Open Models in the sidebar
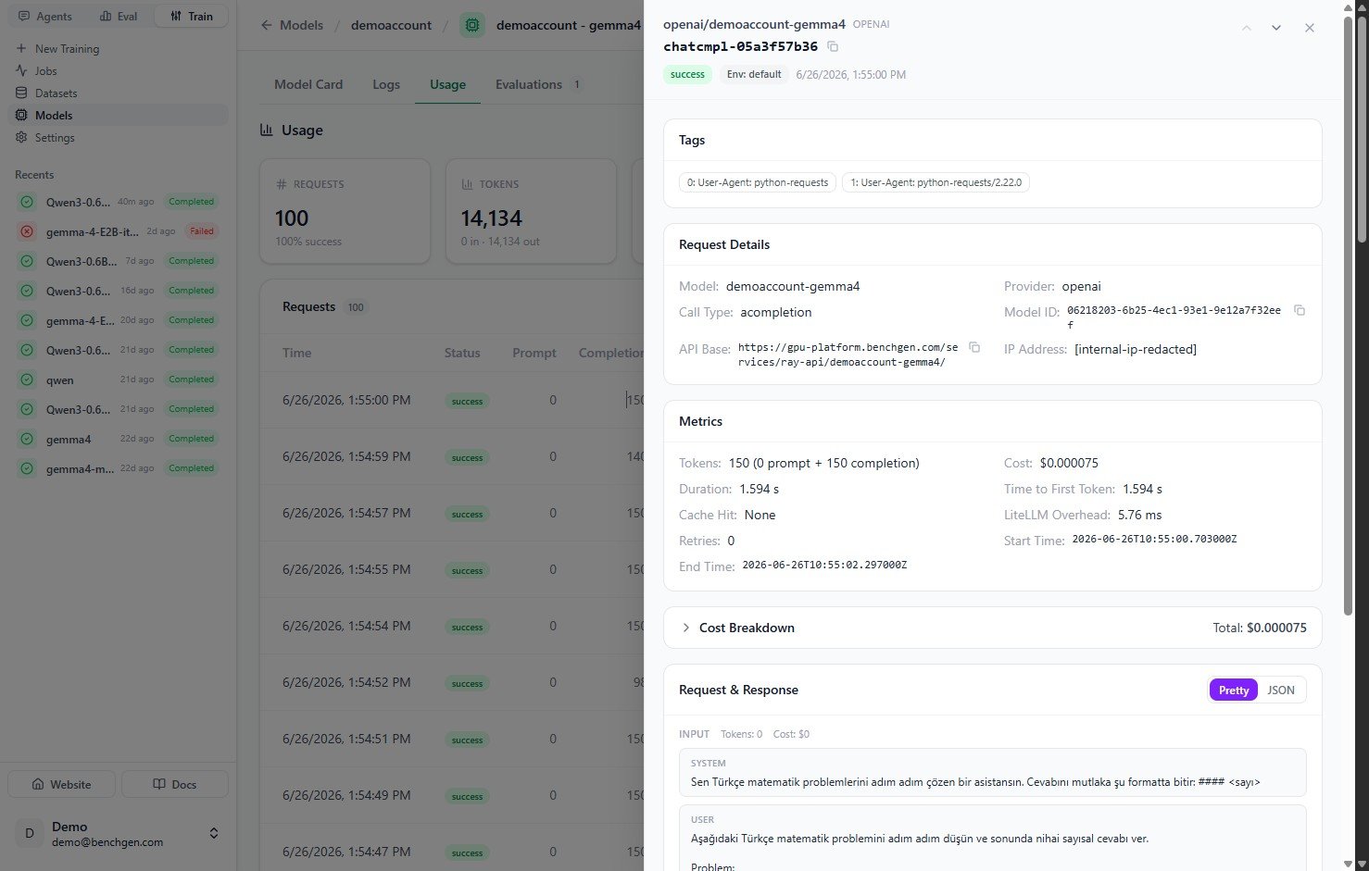 [118, 115]
